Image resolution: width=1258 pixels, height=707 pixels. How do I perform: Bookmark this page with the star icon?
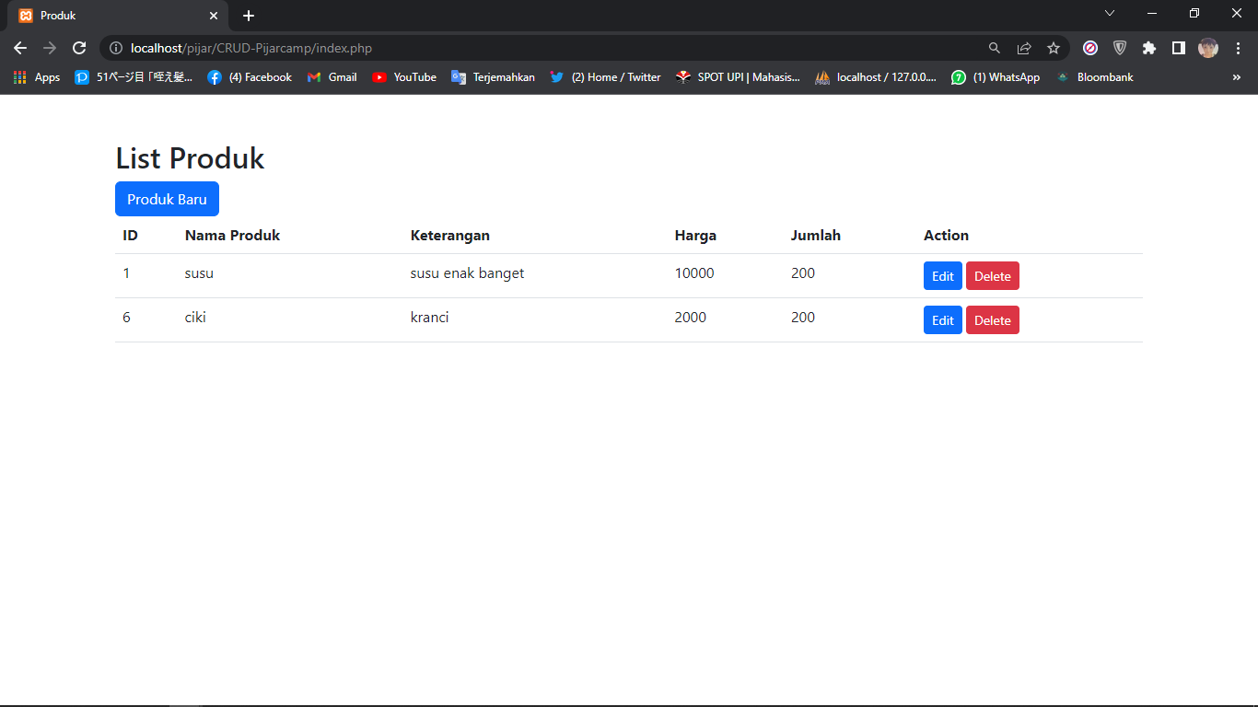coord(1053,48)
